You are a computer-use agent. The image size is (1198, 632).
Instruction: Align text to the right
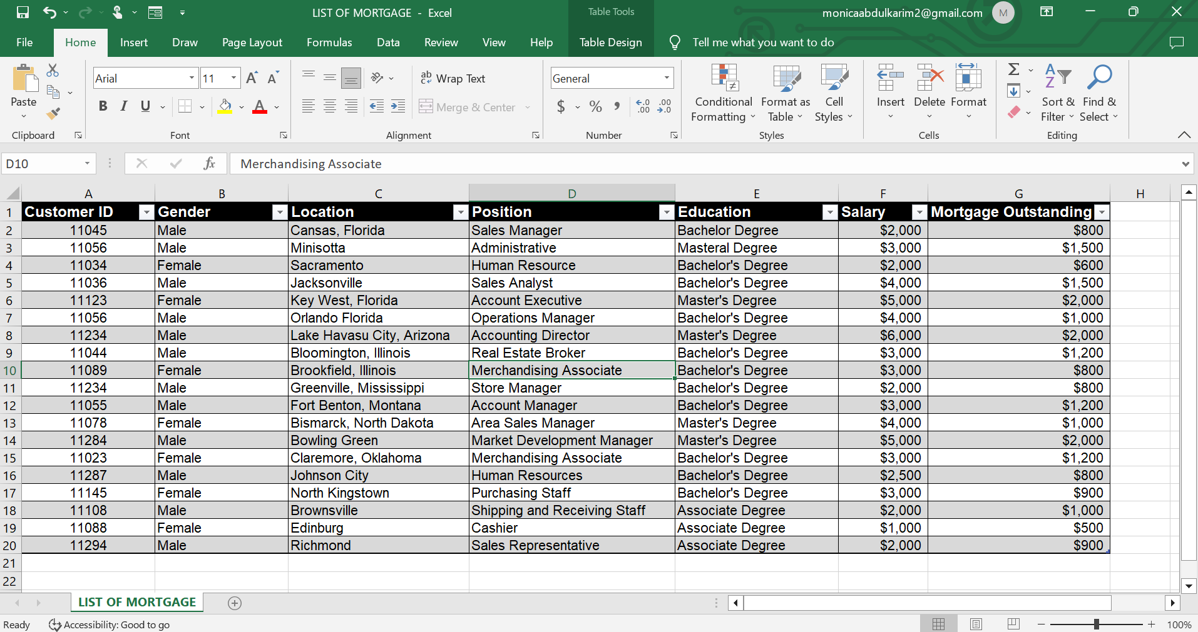click(351, 106)
